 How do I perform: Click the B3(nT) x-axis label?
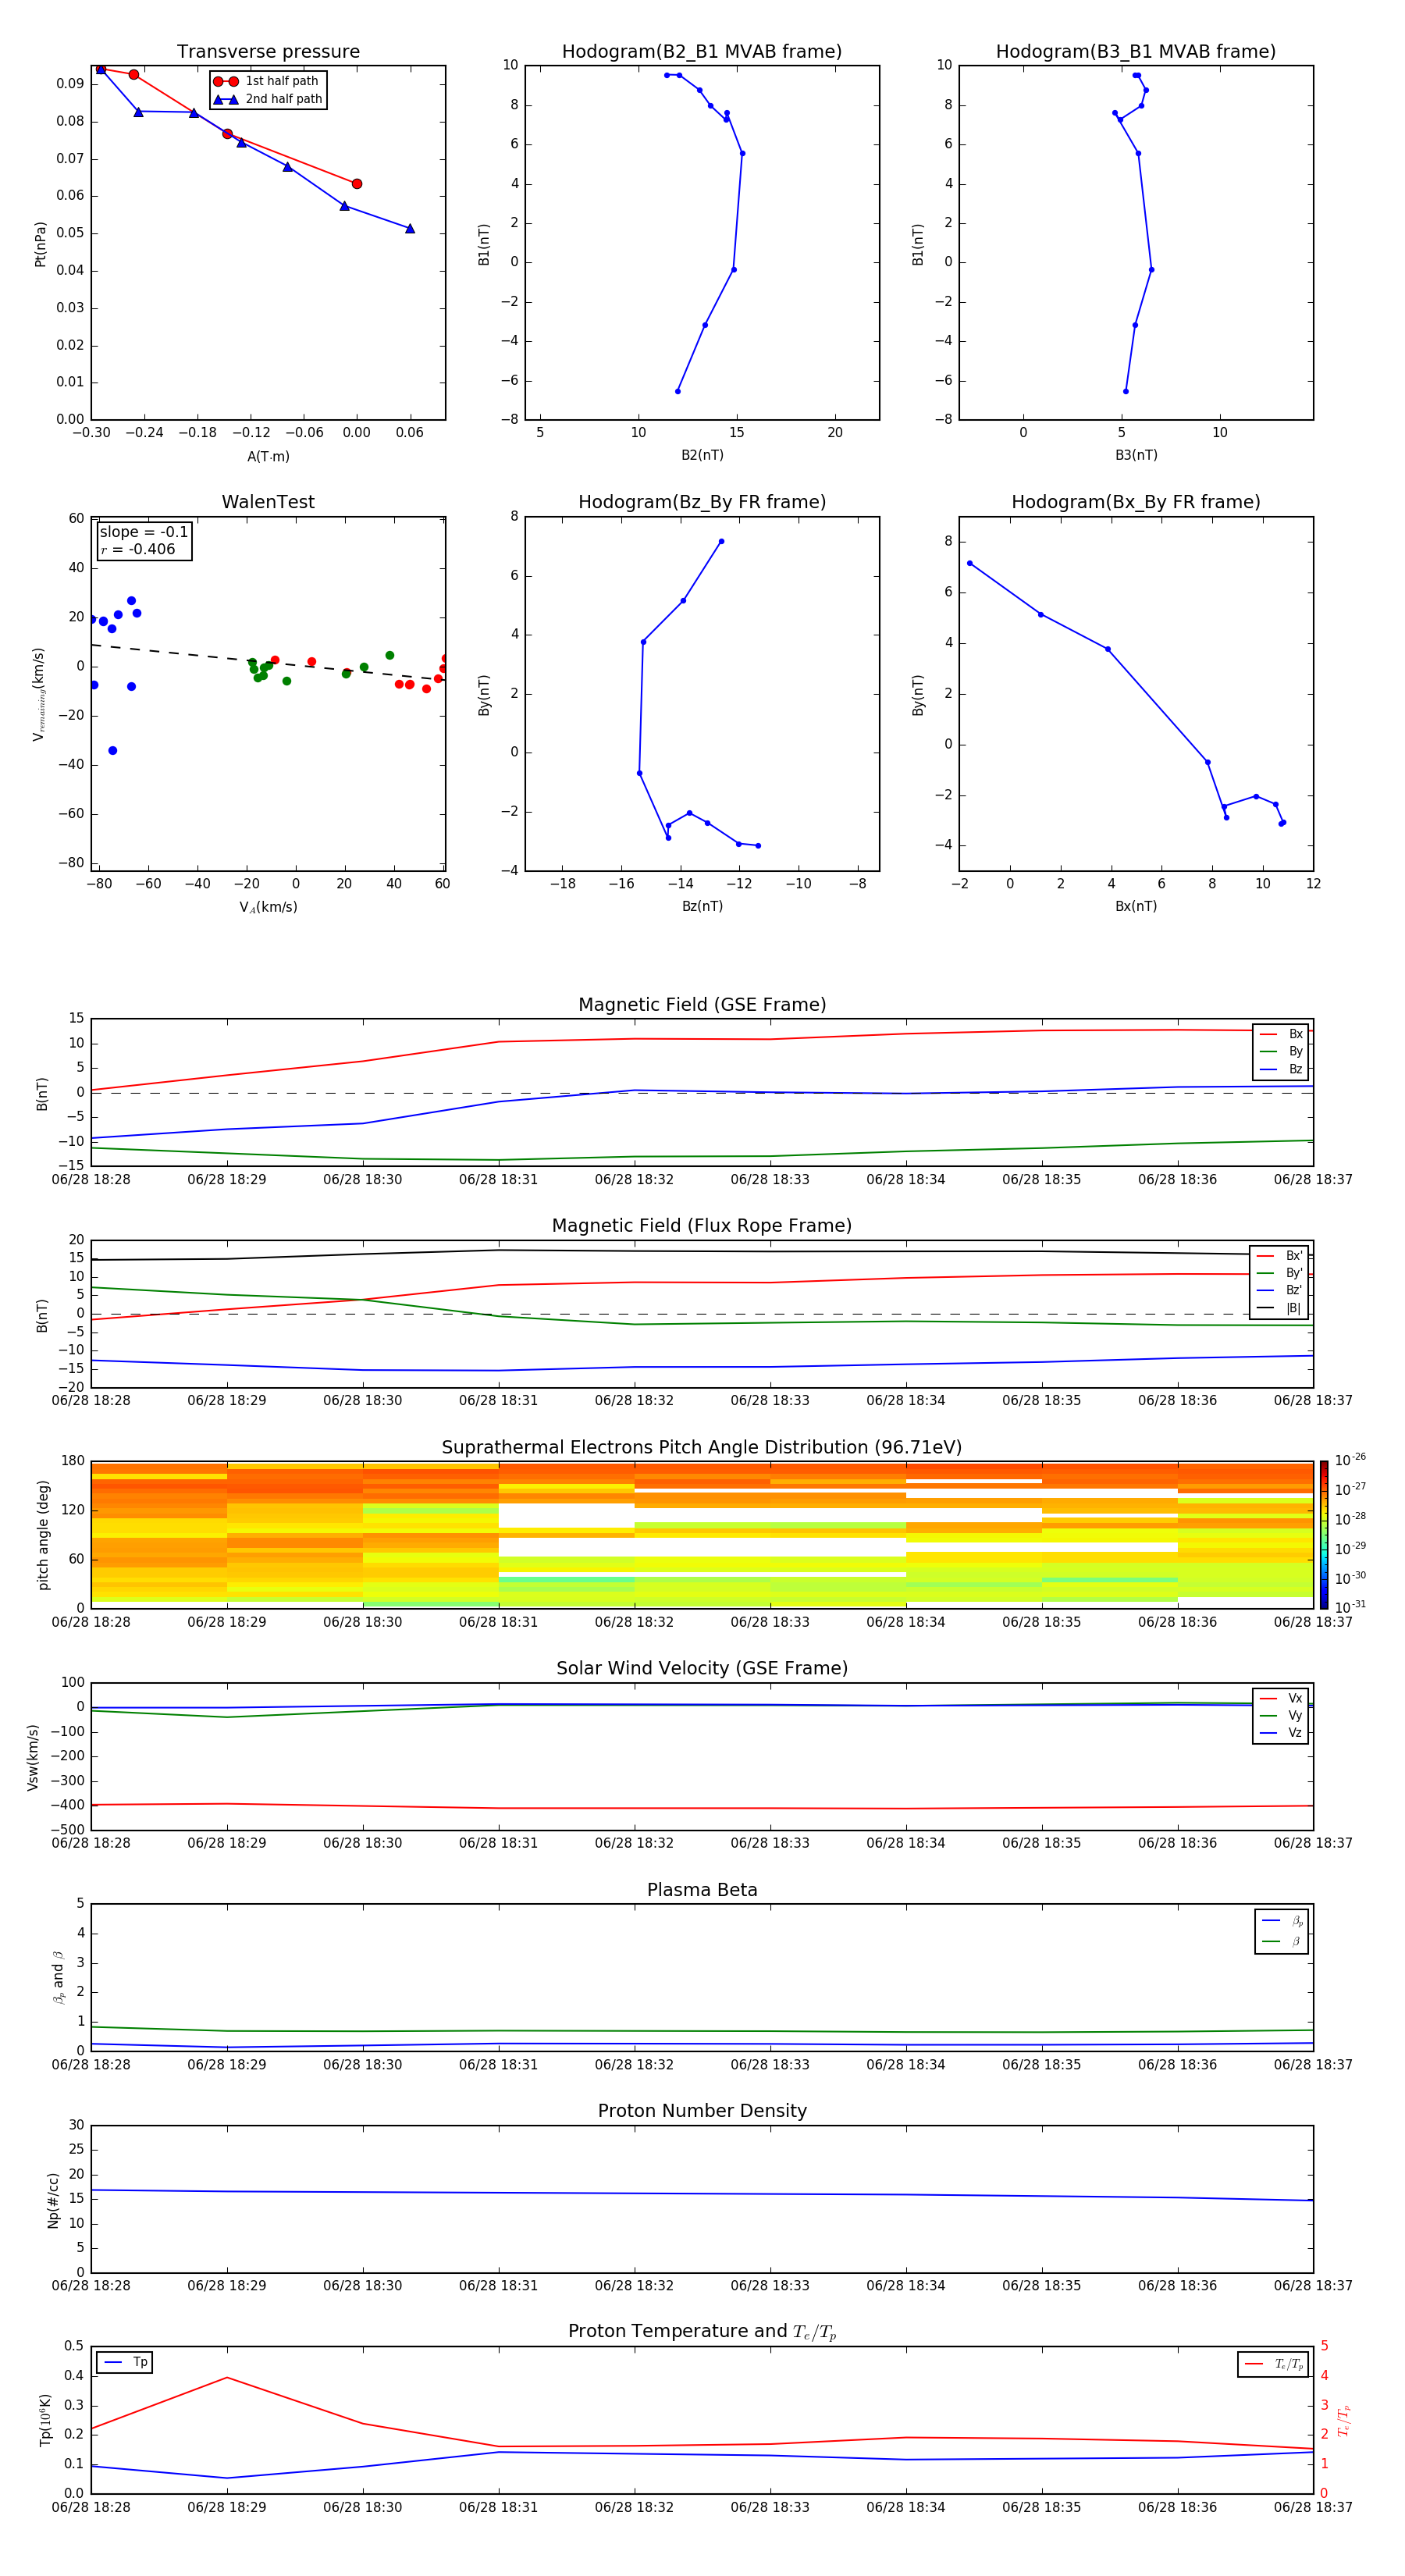(x=1136, y=455)
